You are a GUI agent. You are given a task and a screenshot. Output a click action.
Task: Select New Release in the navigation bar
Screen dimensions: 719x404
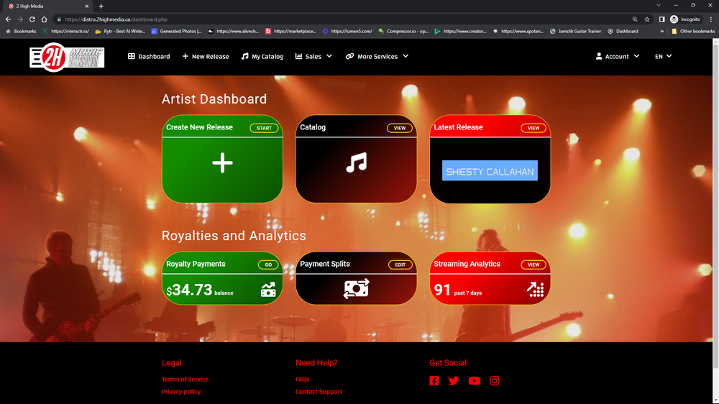pyautogui.click(x=206, y=56)
